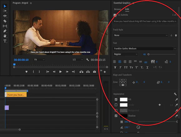Select the Hand tool
The image size is (181, 137).
(x=5, y=36)
